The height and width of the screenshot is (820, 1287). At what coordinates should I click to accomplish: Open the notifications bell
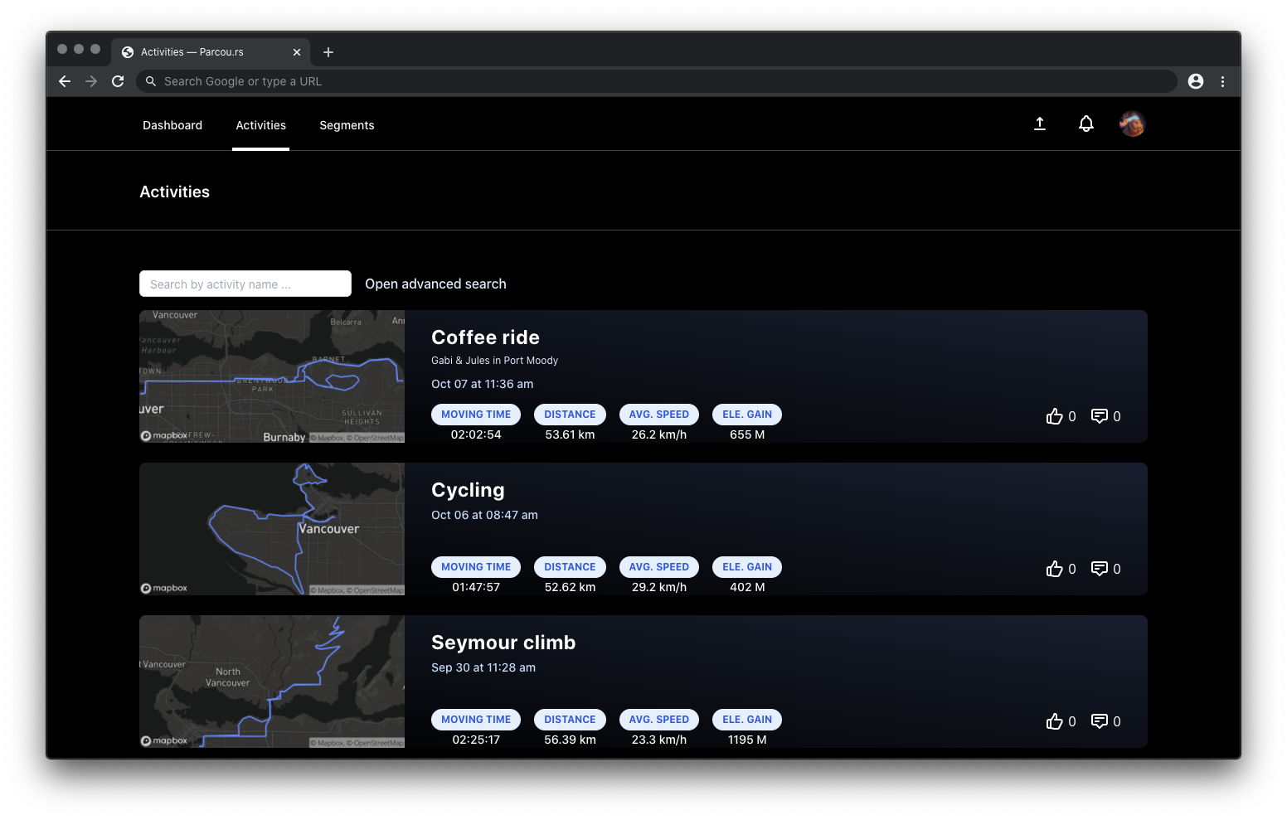point(1085,124)
